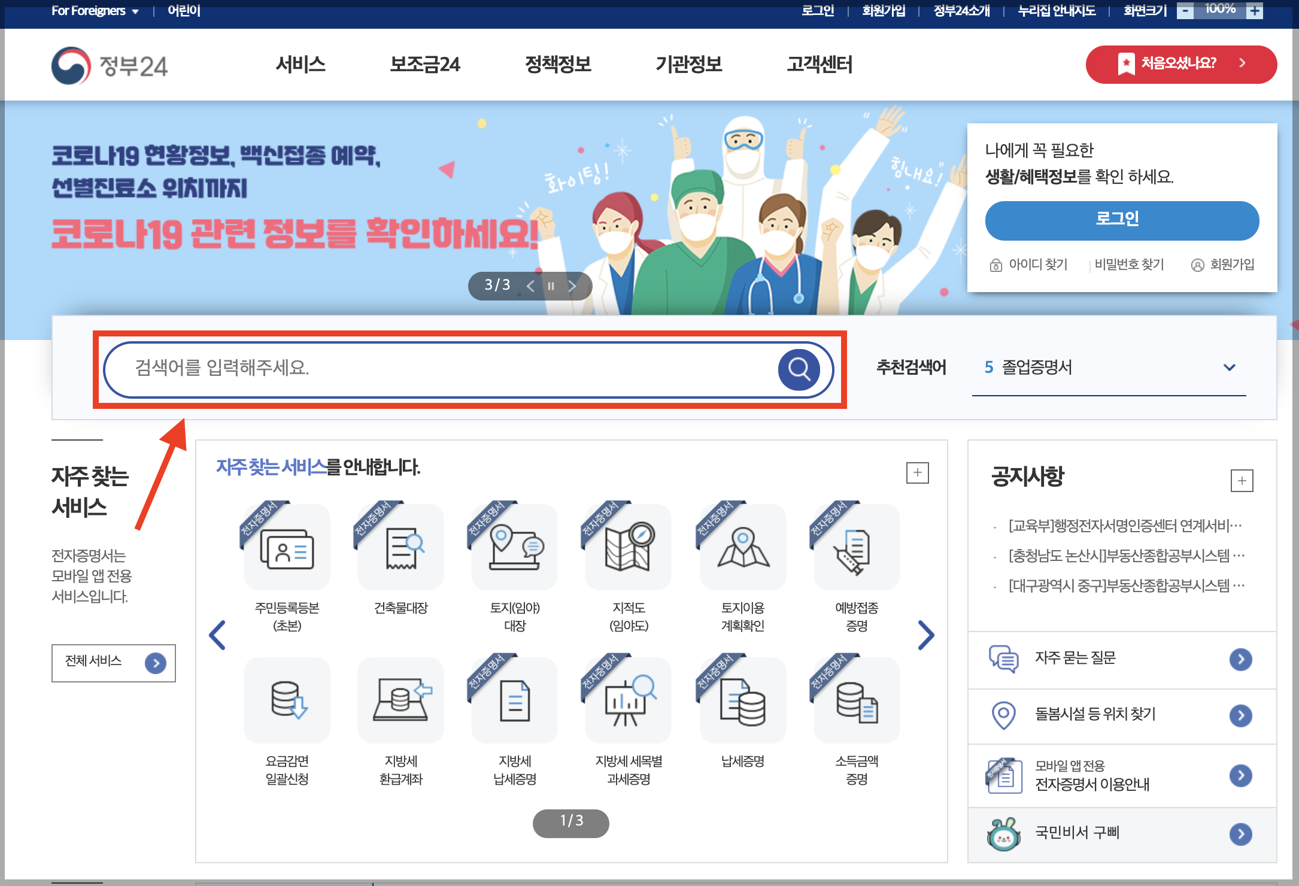Open the 건축물대장 service icon

click(x=400, y=548)
